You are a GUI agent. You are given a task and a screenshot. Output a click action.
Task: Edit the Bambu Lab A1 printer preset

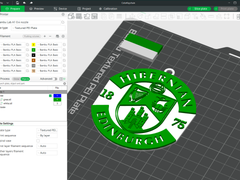pyautogui.click(x=63, y=22)
